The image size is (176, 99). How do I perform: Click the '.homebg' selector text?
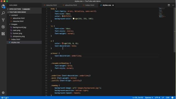click(x=54, y=86)
